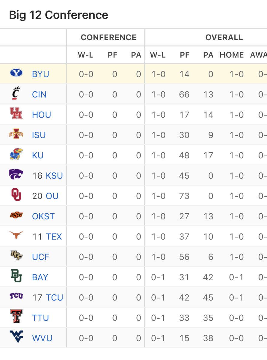Click the UCF Knights logo
This screenshot has height=360, width=267.
pos(16,256)
